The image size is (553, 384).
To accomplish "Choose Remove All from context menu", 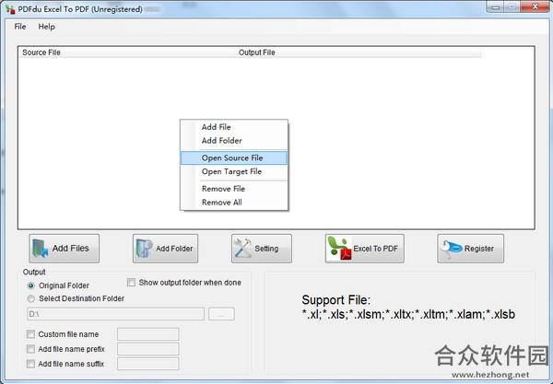I will (234, 203).
